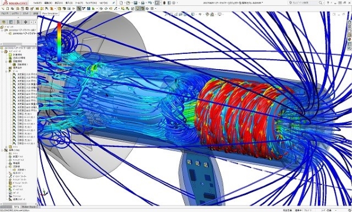The image size is (352, 212).
Task: Collapse the 回転領域 tree node
Action: 6,61
